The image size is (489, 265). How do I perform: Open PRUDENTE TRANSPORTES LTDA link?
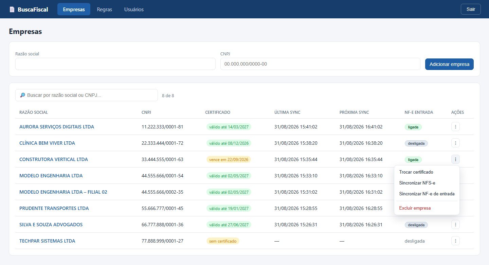click(x=54, y=208)
